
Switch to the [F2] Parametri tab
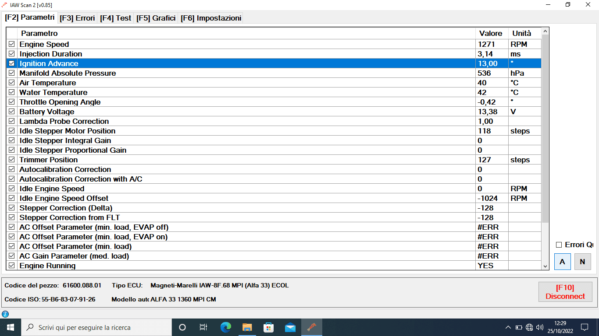click(30, 17)
